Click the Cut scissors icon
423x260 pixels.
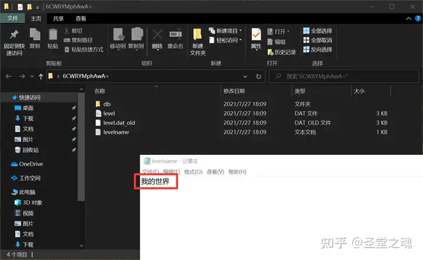(x=66, y=31)
